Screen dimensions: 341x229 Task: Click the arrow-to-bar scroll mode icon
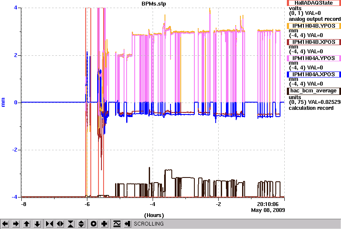coord(127,224)
